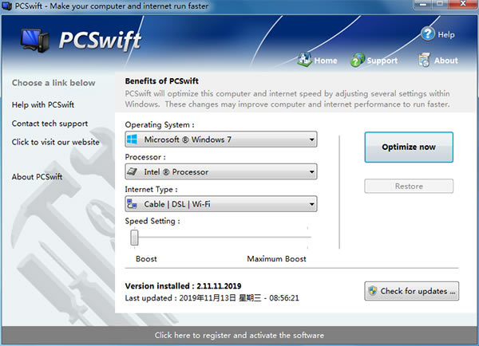Click the Version installed 2.11.11.2019 text

point(183,286)
